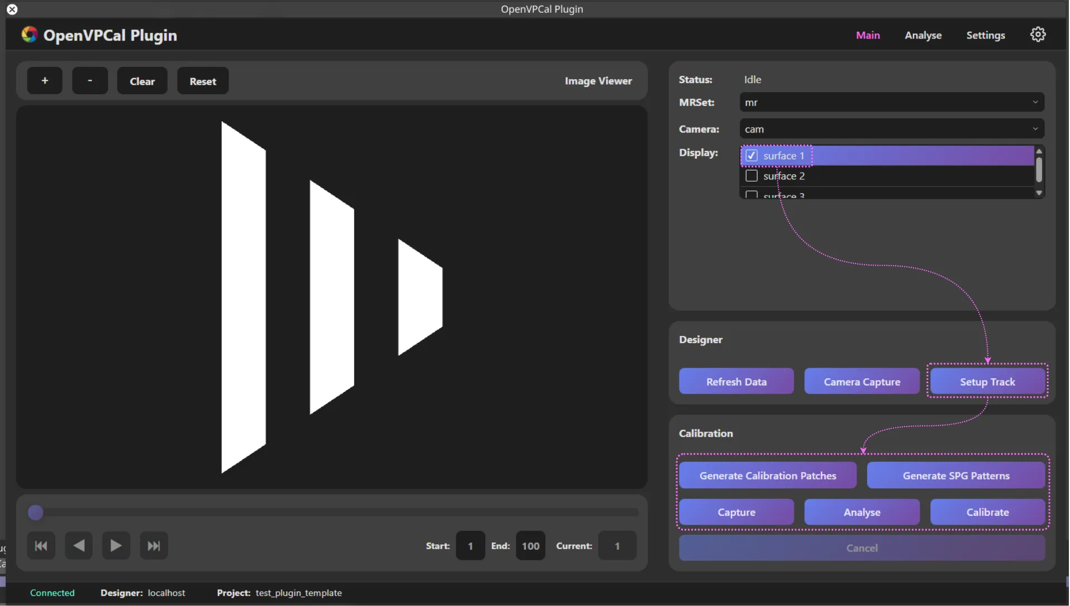1070x606 pixels.
Task: Open the Settings tab
Action: [985, 35]
